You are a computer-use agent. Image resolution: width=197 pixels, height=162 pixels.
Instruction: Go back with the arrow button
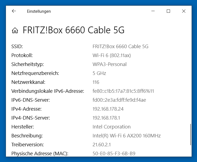[14, 11]
